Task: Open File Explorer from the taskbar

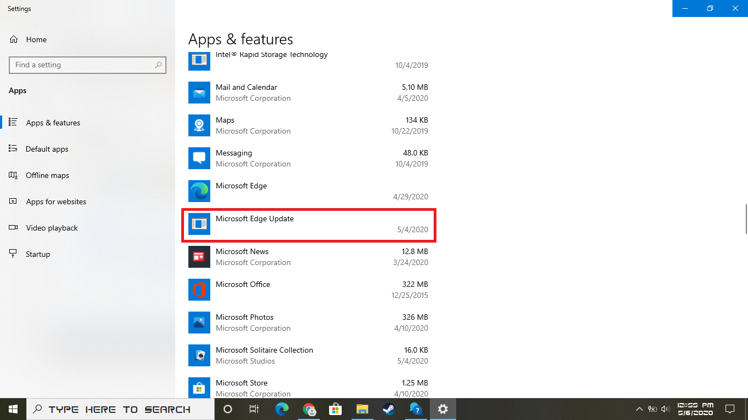Action: pyautogui.click(x=363, y=409)
